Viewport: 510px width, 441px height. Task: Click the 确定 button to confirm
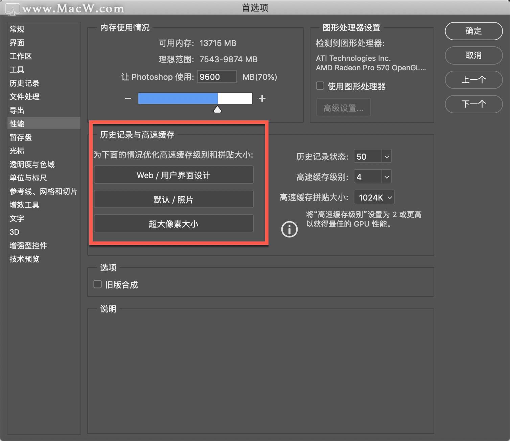[x=473, y=31]
